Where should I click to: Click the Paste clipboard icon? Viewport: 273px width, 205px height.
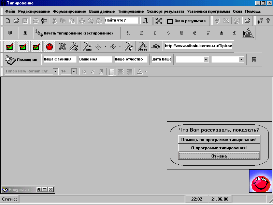click(72, 21)
